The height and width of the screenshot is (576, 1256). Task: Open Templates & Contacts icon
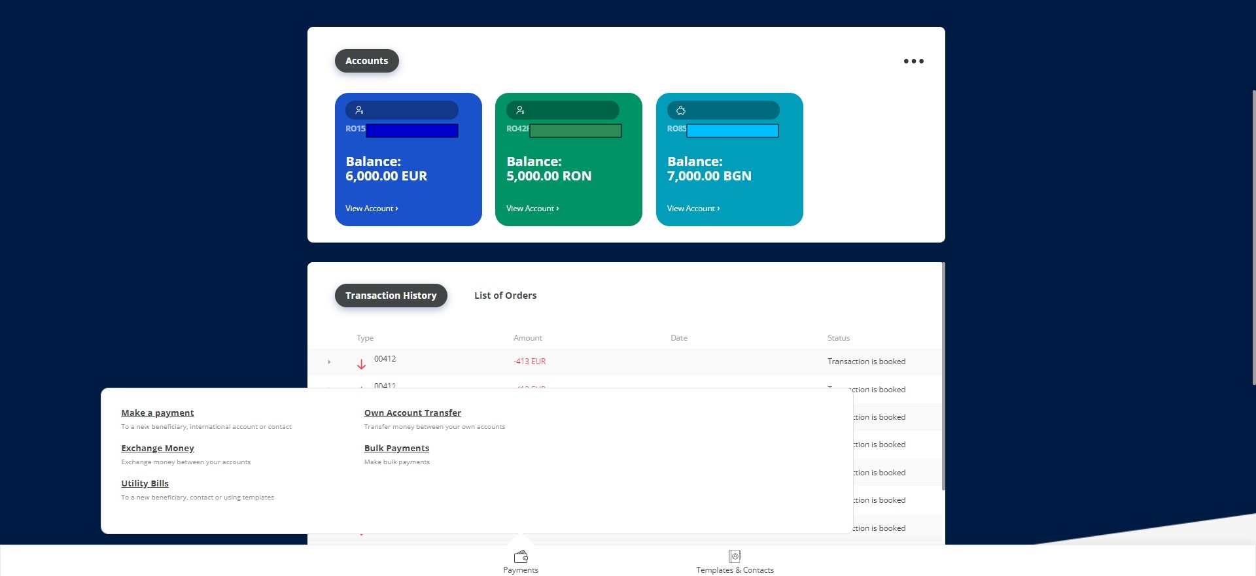[x=735, y=556]
